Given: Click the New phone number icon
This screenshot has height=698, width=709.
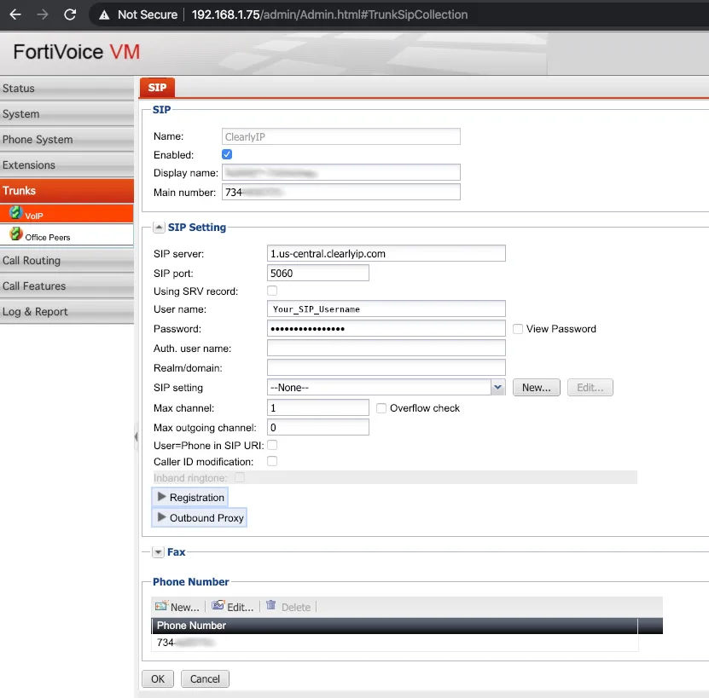Looking at the screenshot, I should pyautogui.click(x=161, y=606).
